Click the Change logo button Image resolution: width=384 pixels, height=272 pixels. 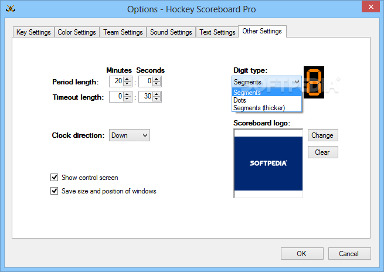tap(323, 135)
